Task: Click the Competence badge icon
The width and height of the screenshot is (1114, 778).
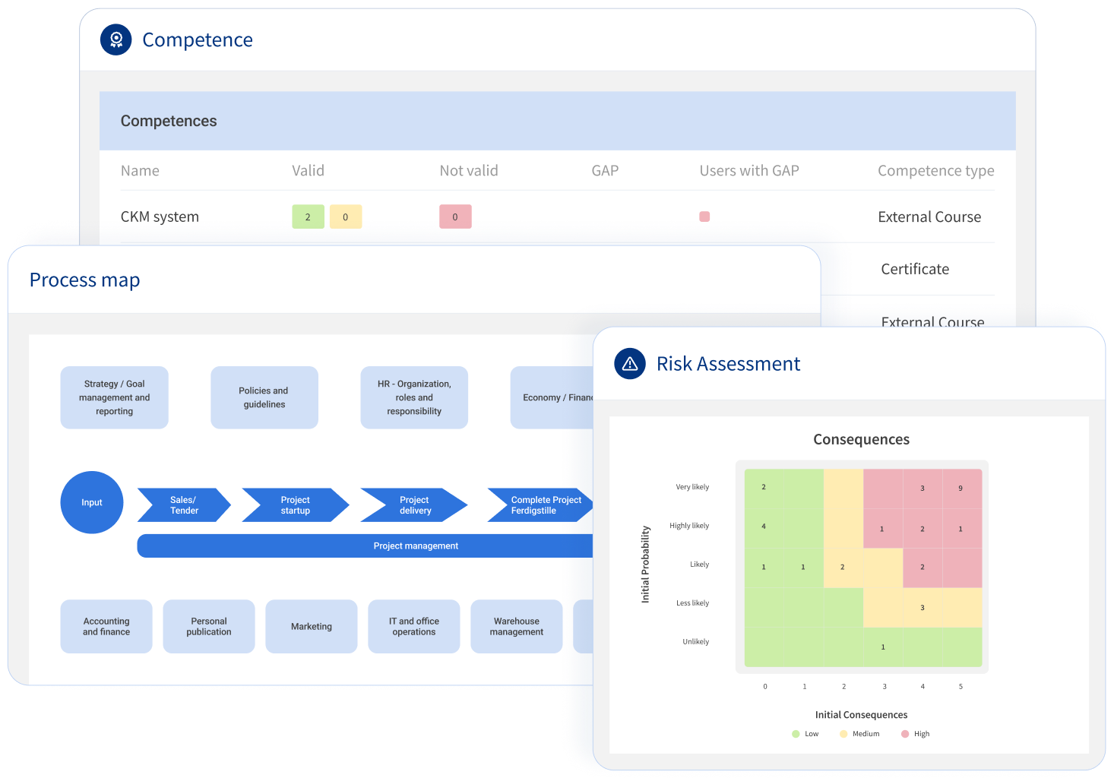Action: pos(116,40)
